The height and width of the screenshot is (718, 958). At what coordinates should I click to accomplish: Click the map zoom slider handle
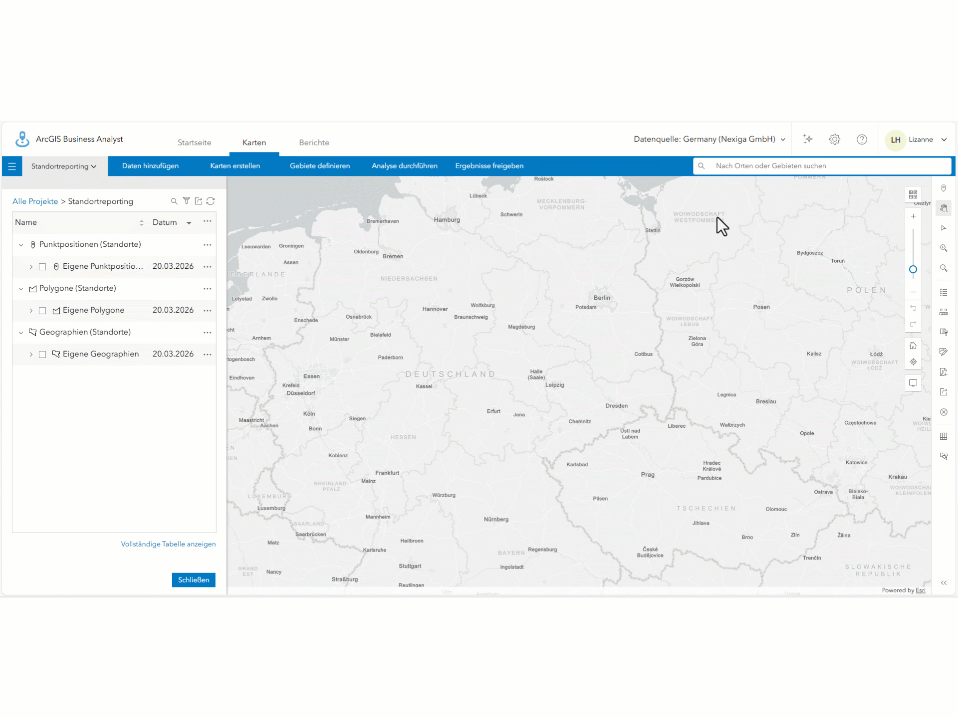pos(913,270)
